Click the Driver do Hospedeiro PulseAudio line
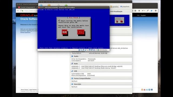Screen dimensions: 173x97 [84, 59]
